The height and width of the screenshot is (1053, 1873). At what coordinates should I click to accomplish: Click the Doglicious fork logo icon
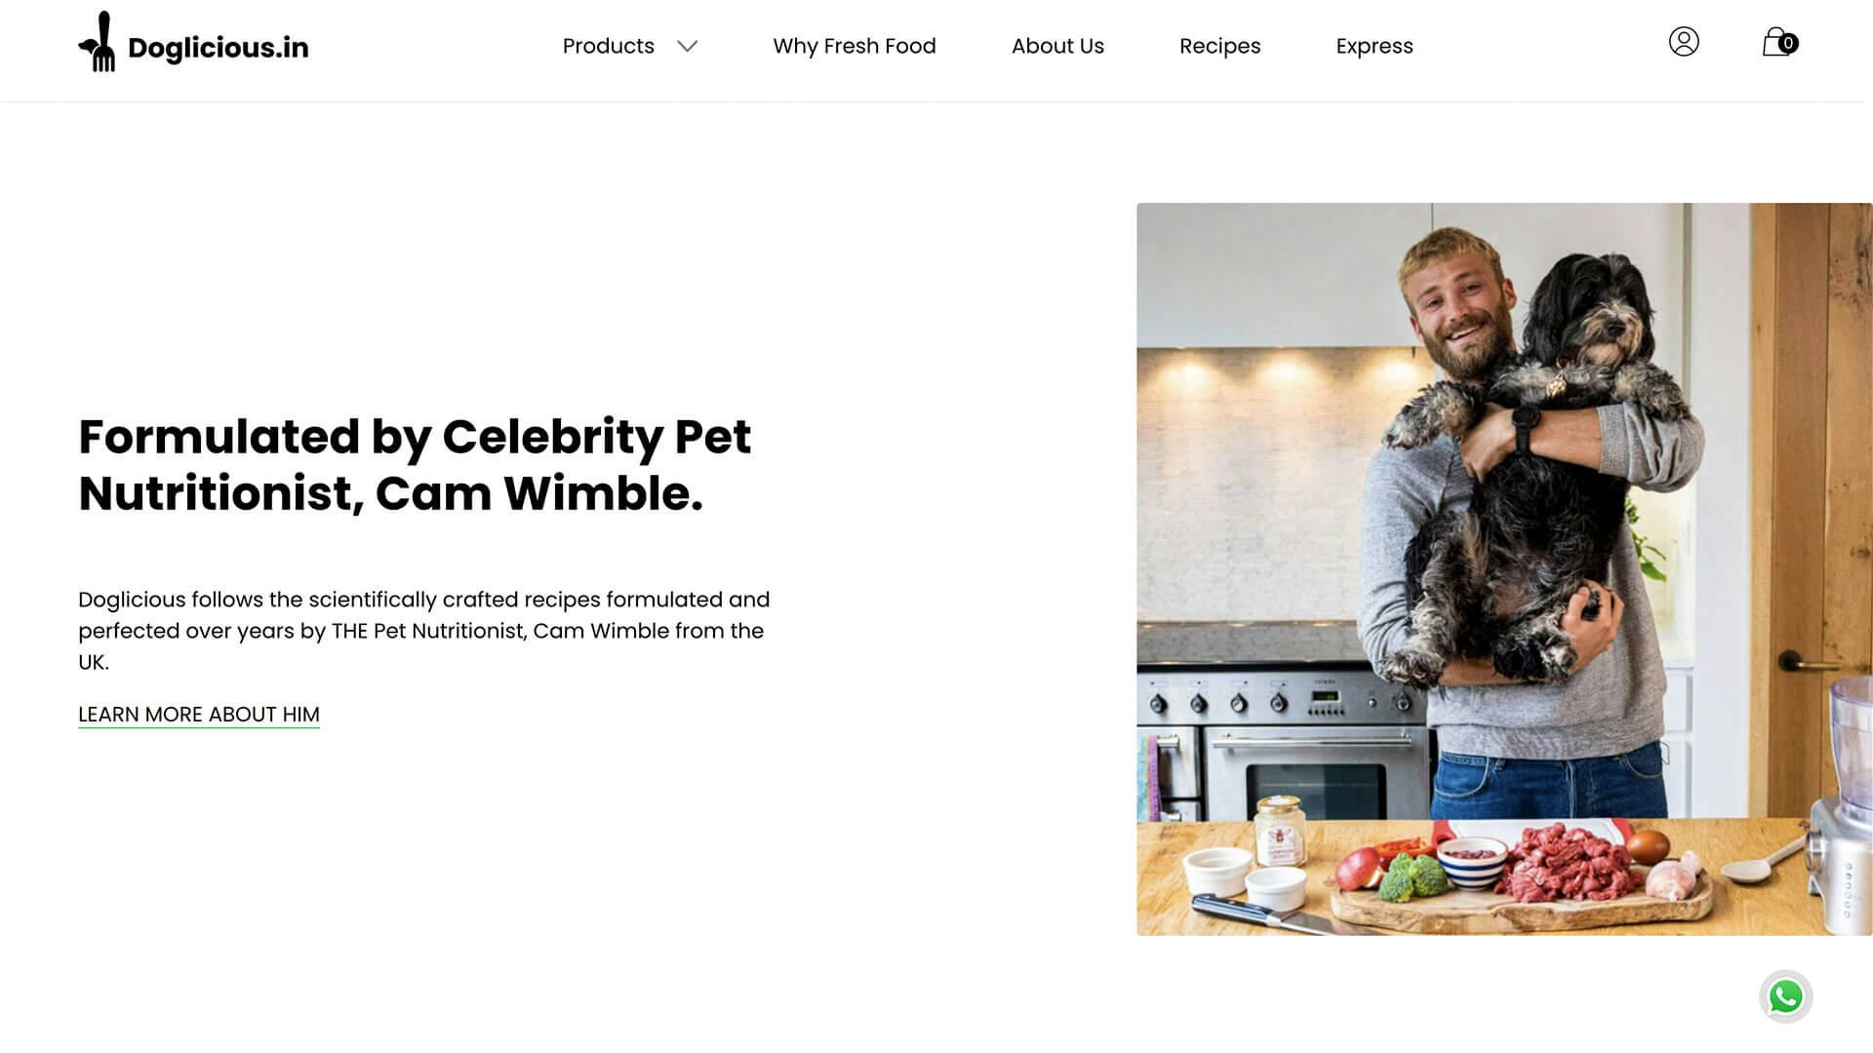pos(97,42)
